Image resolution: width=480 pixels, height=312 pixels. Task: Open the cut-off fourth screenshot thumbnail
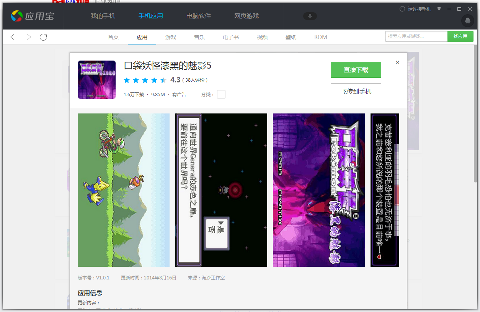385,190
